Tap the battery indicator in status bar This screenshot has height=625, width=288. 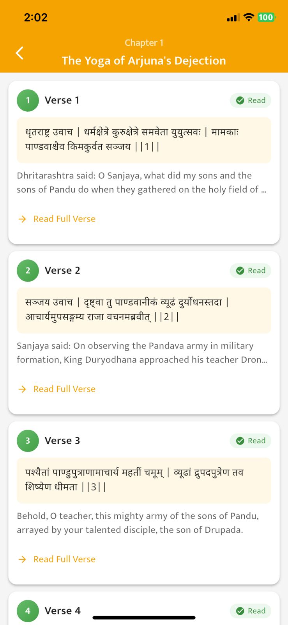click(x=266, y=17)
